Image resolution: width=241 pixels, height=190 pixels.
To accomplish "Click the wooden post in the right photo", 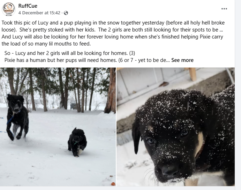I will [192, 73].
